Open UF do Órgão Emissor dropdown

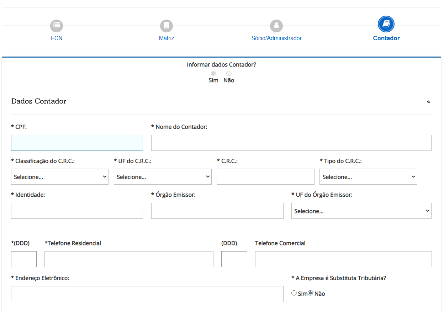tap(361, 211)
